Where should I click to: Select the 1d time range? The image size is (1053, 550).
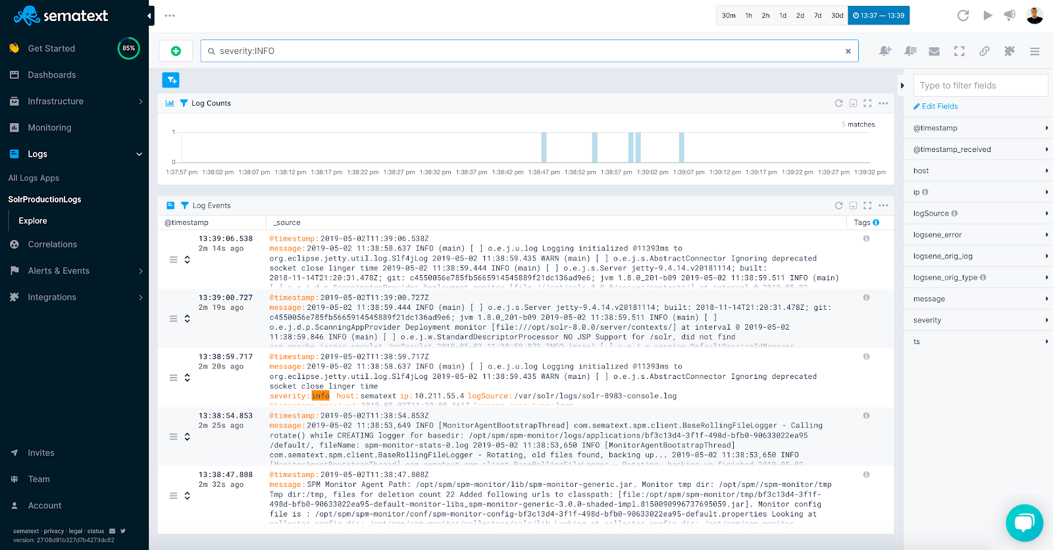tap(783, 16)
